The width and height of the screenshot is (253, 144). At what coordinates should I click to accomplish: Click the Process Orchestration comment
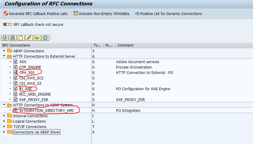(134, 67)
